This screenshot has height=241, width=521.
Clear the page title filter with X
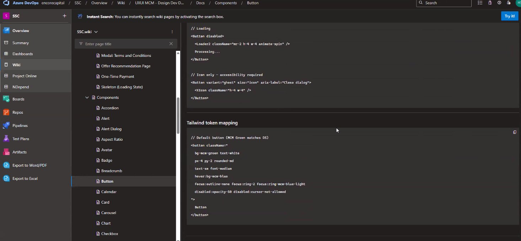coord(171,44)
